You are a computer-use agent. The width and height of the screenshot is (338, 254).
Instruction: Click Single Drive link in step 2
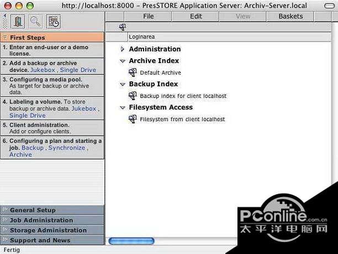point(78,70)
